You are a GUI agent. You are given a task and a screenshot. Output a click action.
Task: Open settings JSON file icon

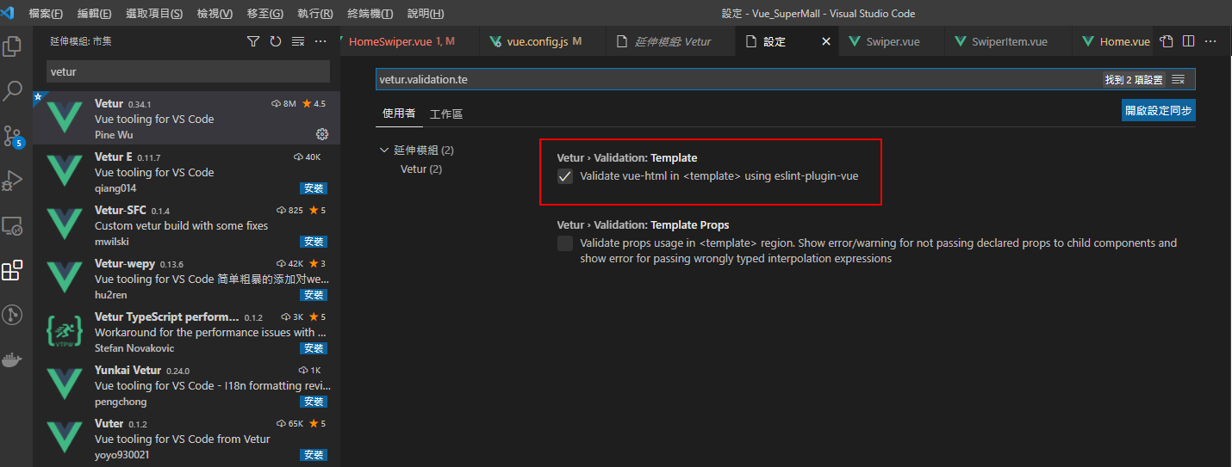(x=1166, y=41)
